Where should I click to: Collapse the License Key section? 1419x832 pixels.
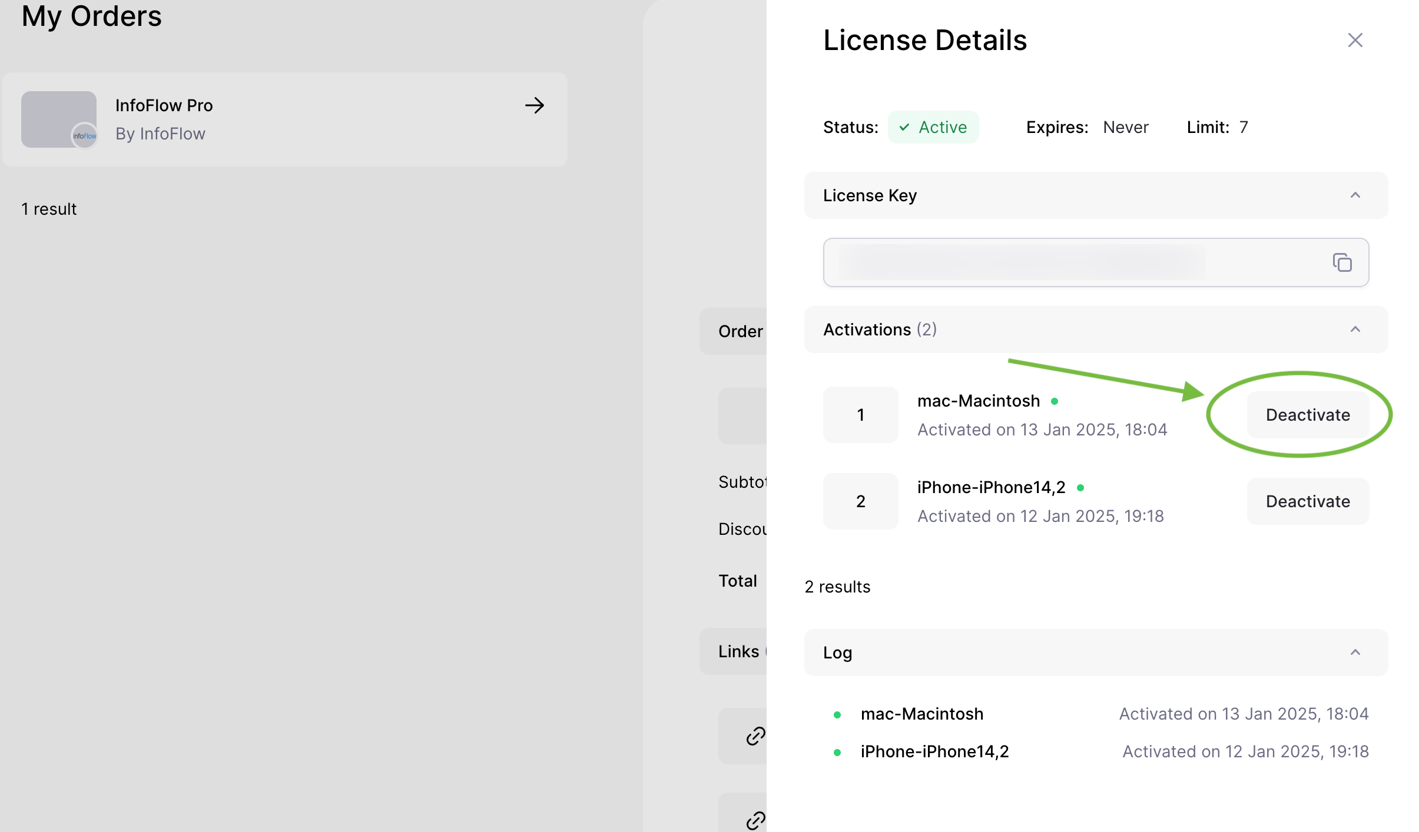coord(1355,195)
